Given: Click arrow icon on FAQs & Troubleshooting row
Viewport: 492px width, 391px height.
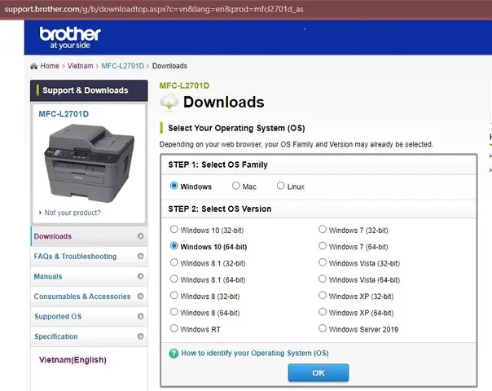Looking at the screenshot, I should point(140,256).
